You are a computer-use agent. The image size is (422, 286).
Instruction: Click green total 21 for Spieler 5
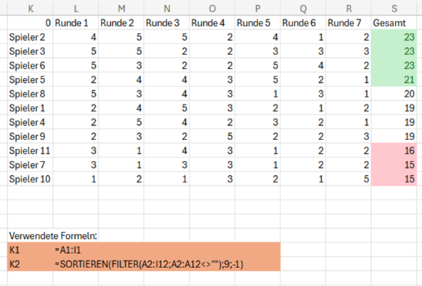tap(394, 79)
